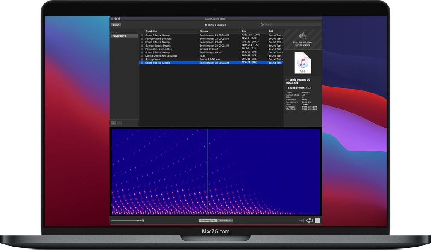Click the volume speaker icon

[141, 220]
